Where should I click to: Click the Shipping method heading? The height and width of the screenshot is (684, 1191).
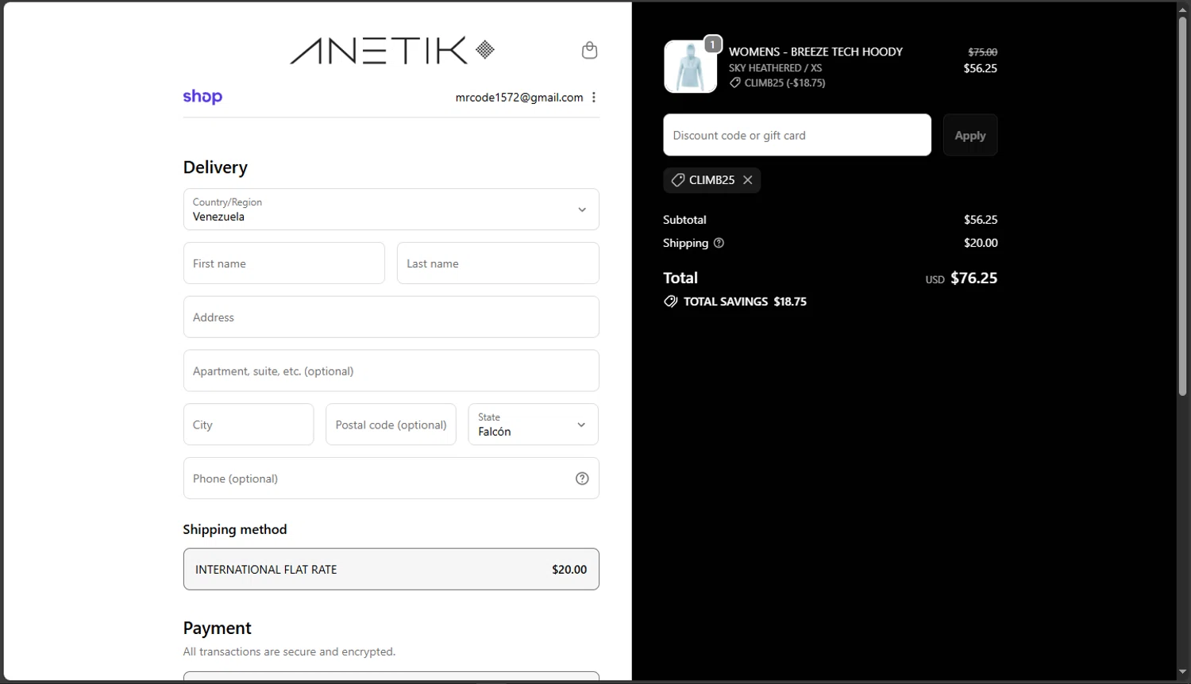point(235,529)
